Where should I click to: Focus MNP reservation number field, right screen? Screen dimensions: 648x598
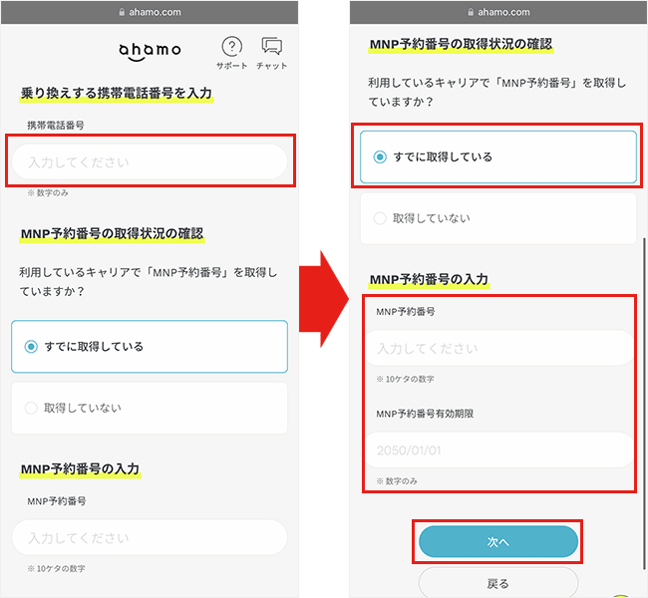pyautogui.click(x=498, y=348)
